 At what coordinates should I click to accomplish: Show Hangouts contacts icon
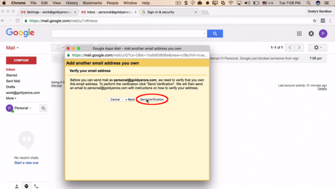point(17,186)
